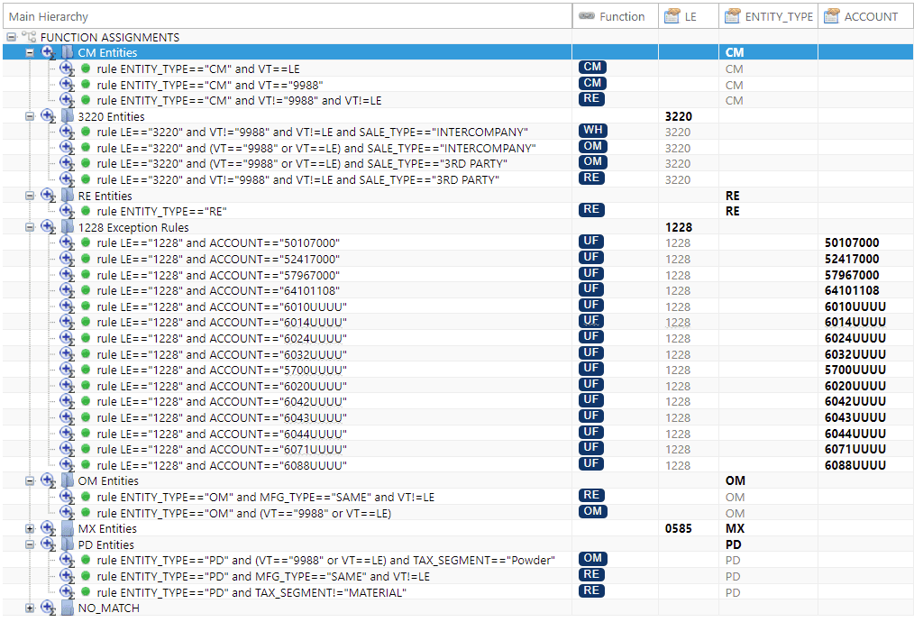This screenshot has height=622, width=914.
Task: Click the 3220 Entities folder icon
Action: [68, 116]
